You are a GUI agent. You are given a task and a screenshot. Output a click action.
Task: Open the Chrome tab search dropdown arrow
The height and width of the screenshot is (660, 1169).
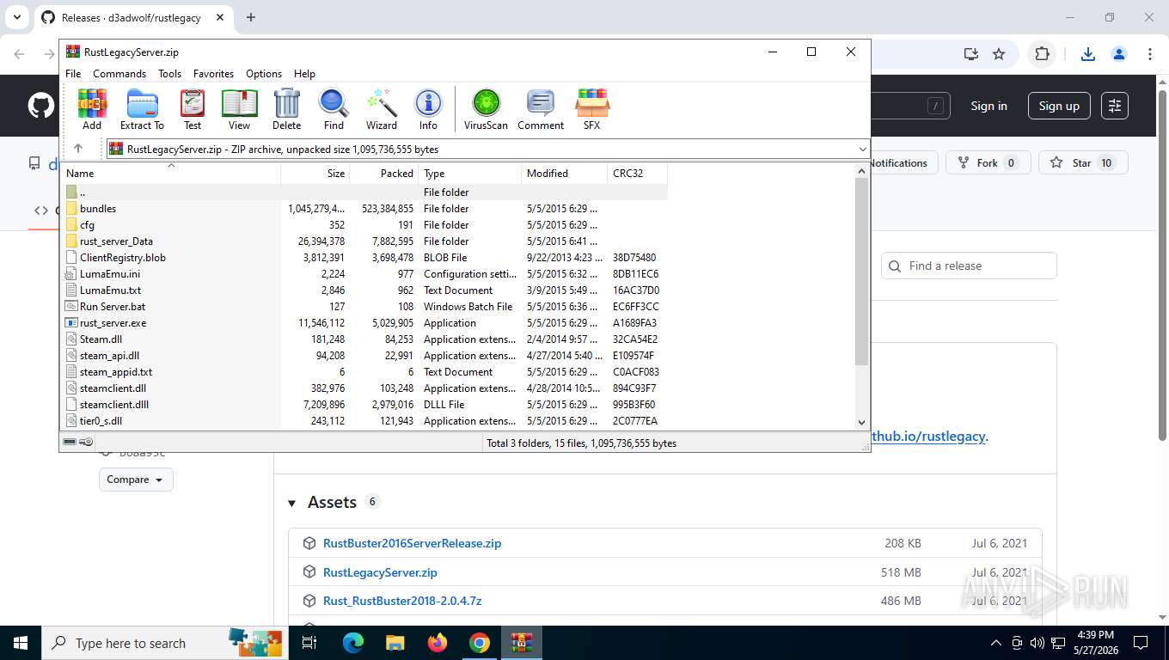coord(17,17)
